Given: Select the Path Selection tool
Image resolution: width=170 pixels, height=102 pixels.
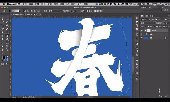Looking at the screenshot, I should point(3,46).
